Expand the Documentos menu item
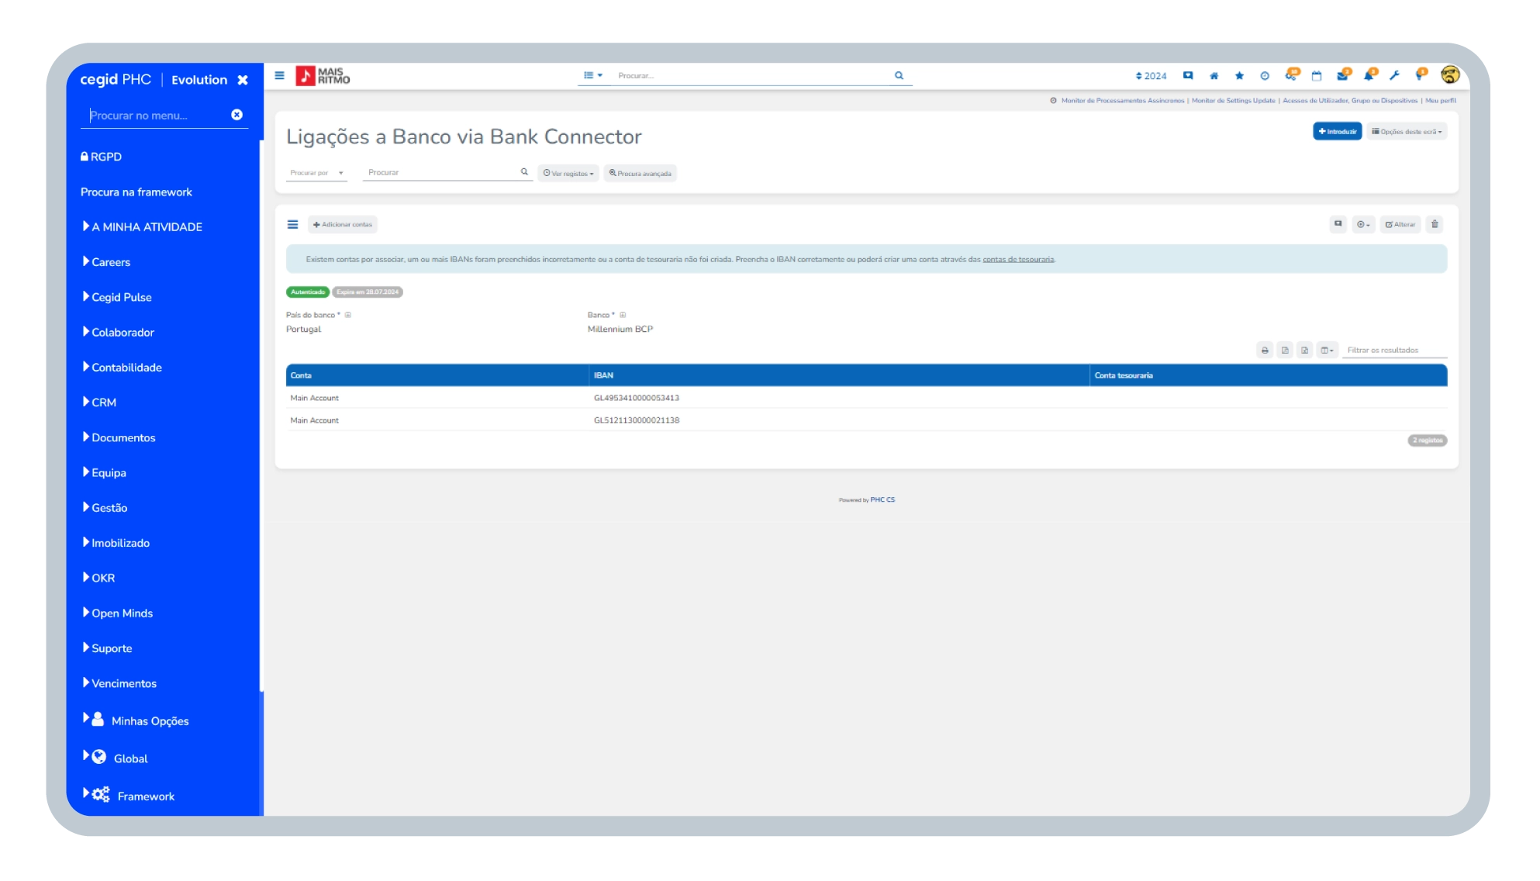The height and width of the screenshot is (881, 1540). [x=119, y=438]
